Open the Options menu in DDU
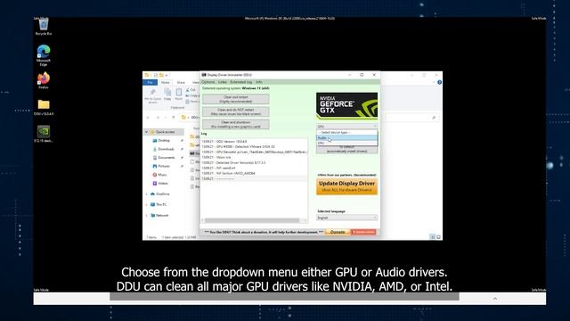Screen dimensions: 570x321 [x=208, y=82]
